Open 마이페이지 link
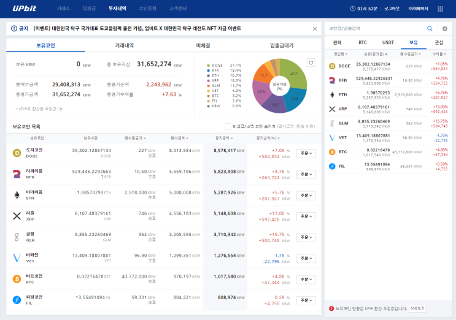Image resolution: width=456 pixels, height=320 pixels. (419, 9)
